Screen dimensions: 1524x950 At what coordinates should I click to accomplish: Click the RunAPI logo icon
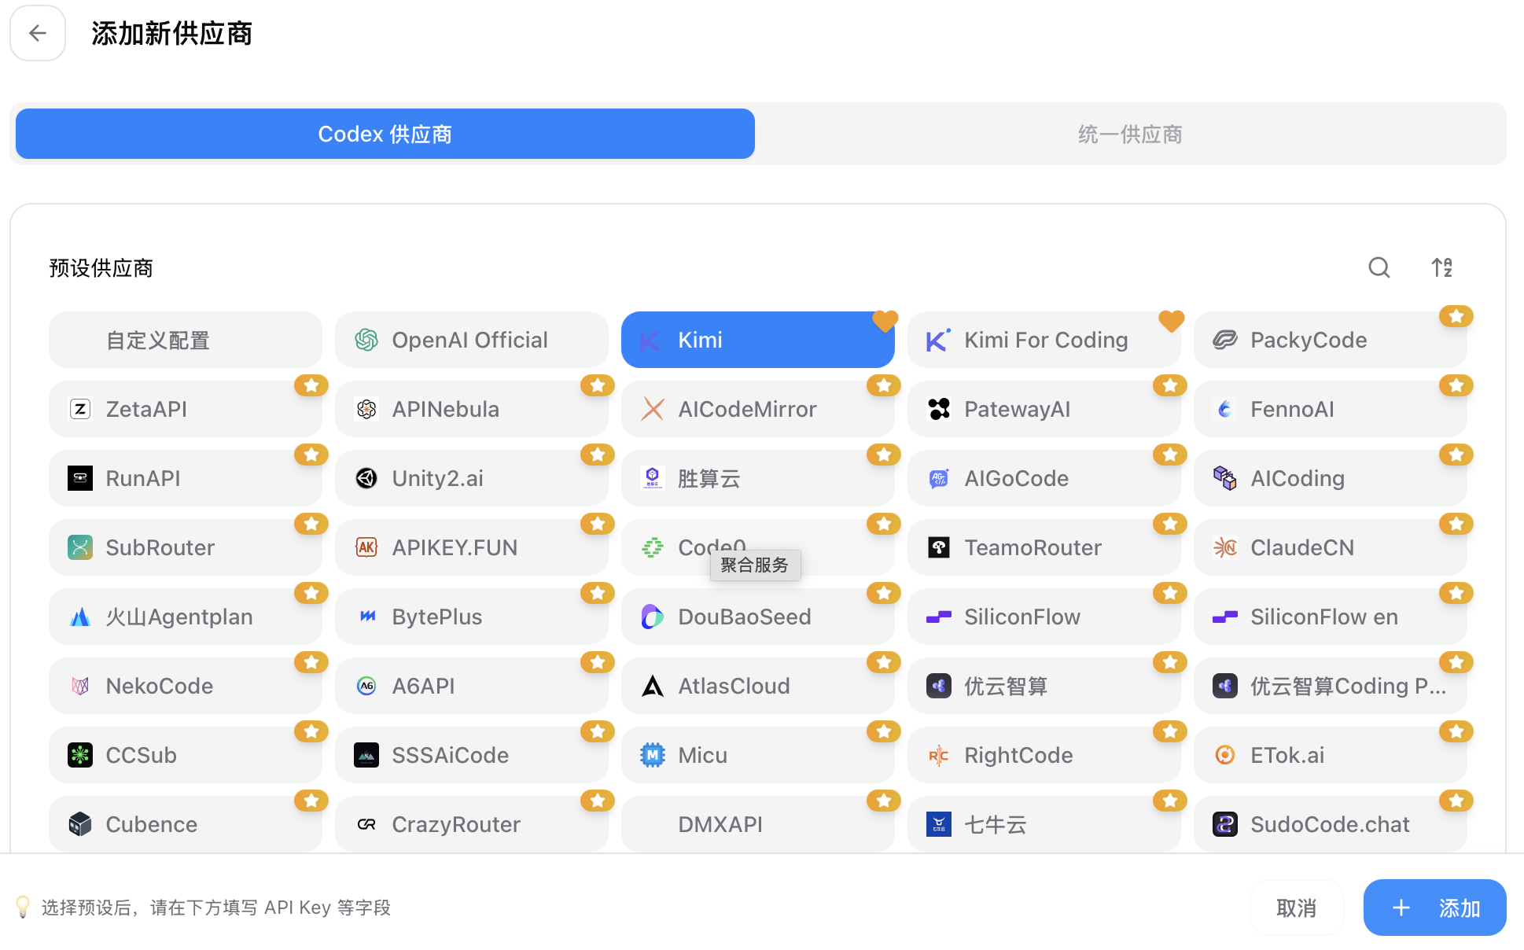[80, 478]
